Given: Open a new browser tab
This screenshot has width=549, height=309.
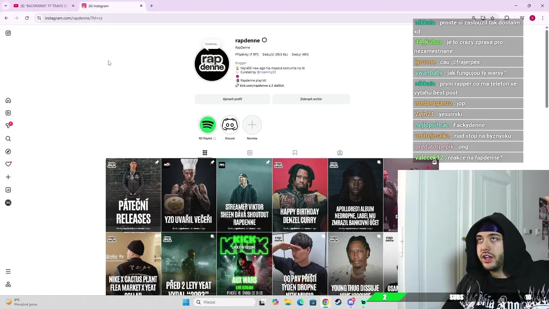Looking at the screenshot, I should coord(151,6).
